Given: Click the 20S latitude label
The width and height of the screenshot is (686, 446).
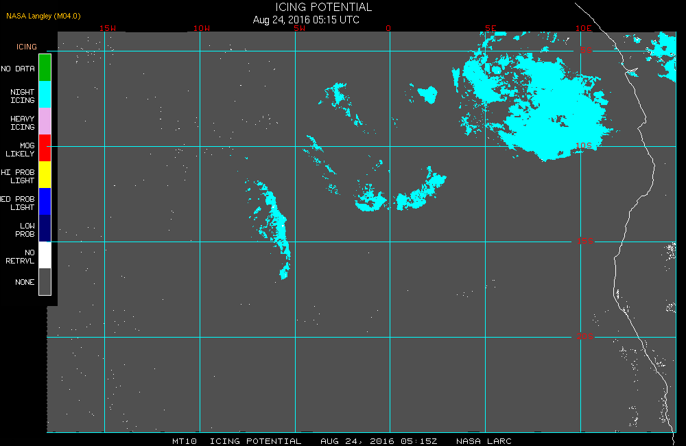Looking at the screenshot, I should click(x=585, y=337).
